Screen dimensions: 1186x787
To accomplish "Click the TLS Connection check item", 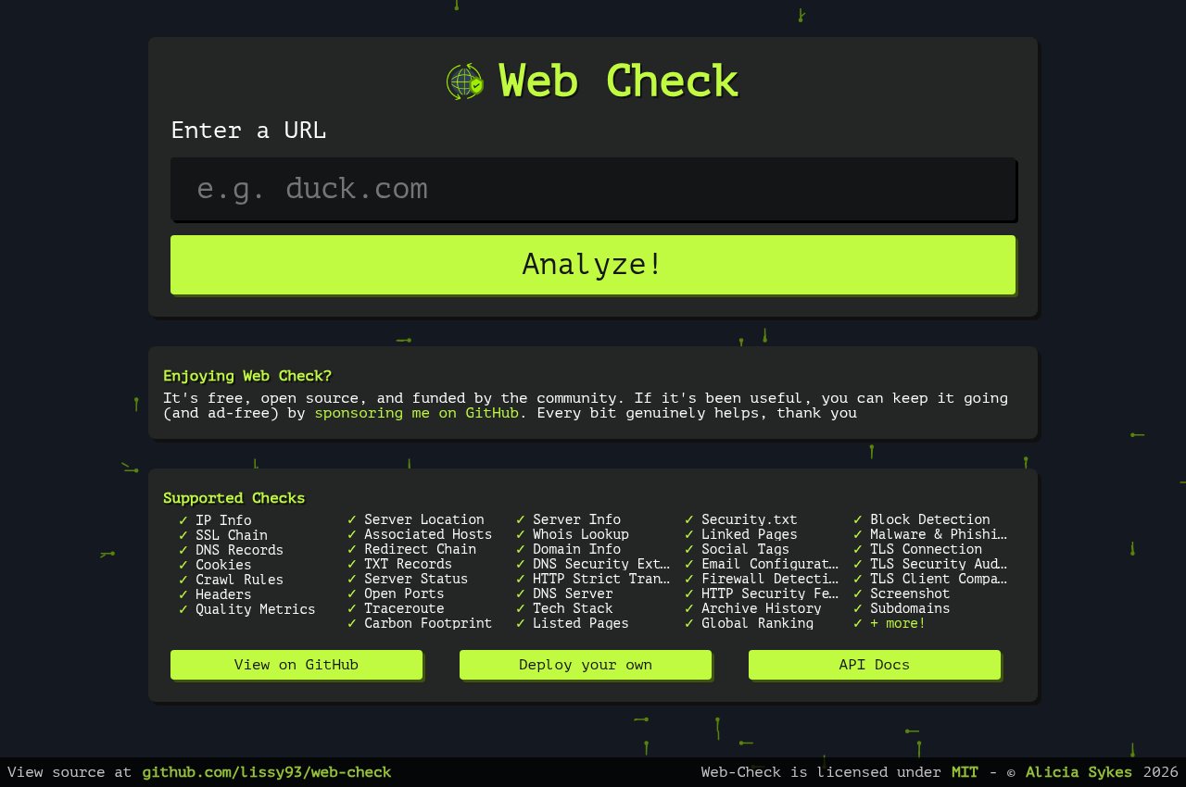I will tap(926, 549).
